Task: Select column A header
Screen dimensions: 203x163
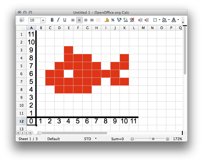Action: [x=31, y=28]
